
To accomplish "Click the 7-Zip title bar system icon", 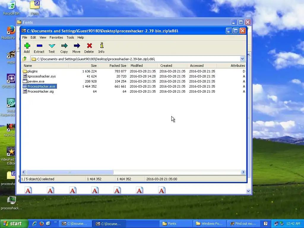I will [24, 31].
